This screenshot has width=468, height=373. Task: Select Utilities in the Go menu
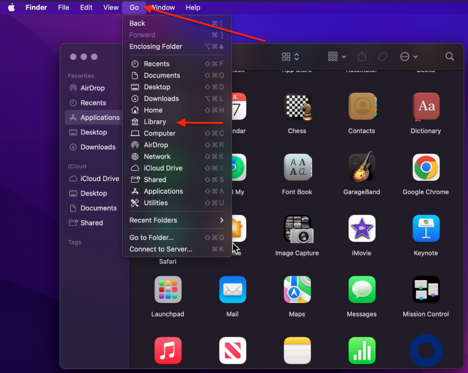(x=177, y=203)
